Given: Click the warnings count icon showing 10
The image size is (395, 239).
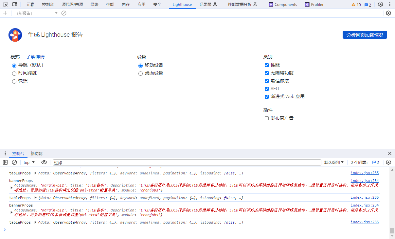Looking at the screenshot, I should pyautogui.click(x=356, y=5).
